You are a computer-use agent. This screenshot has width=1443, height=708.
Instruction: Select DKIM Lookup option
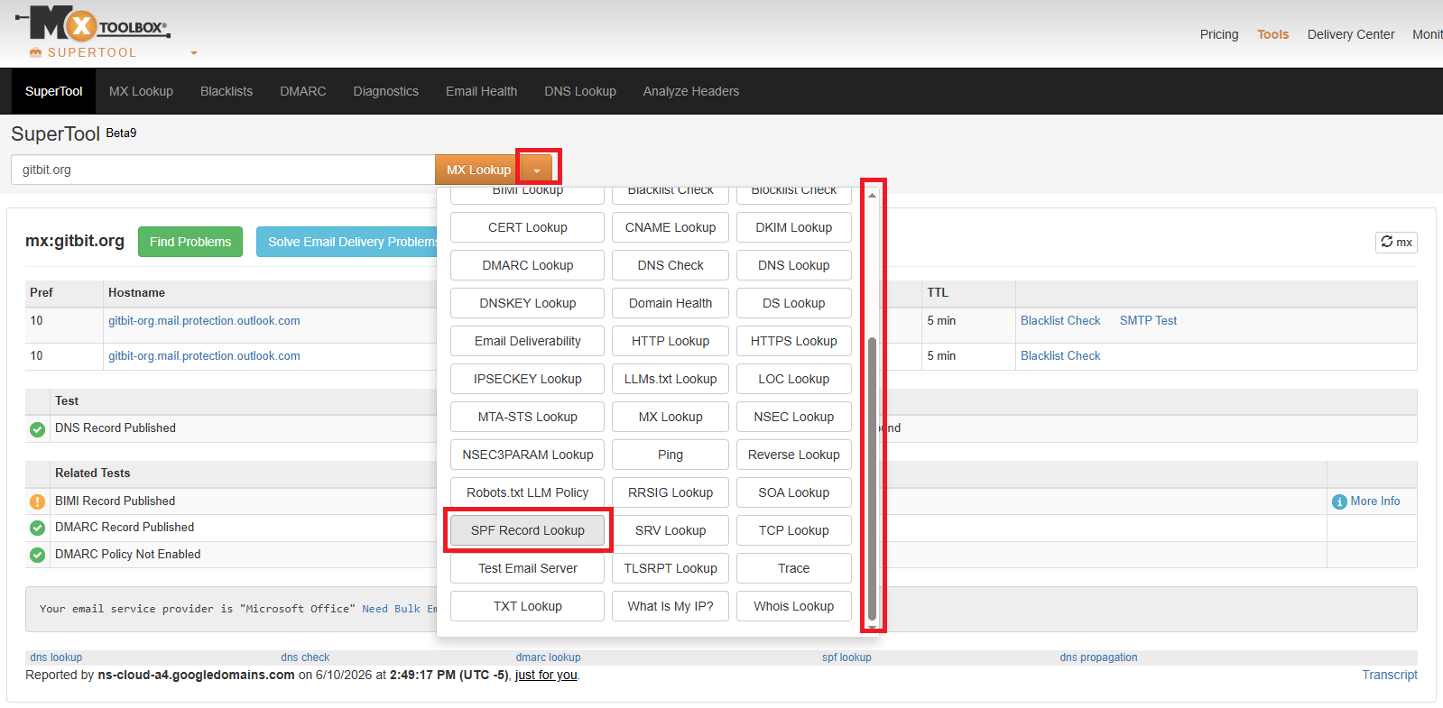(x=794, y=227)
